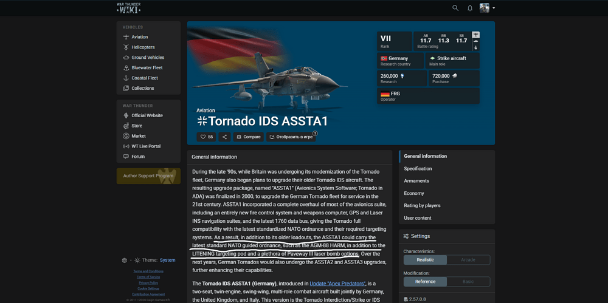The height and width of the screenshot is (303, 608).
Task: Jump to Armaments section
Action: (416, 181)
